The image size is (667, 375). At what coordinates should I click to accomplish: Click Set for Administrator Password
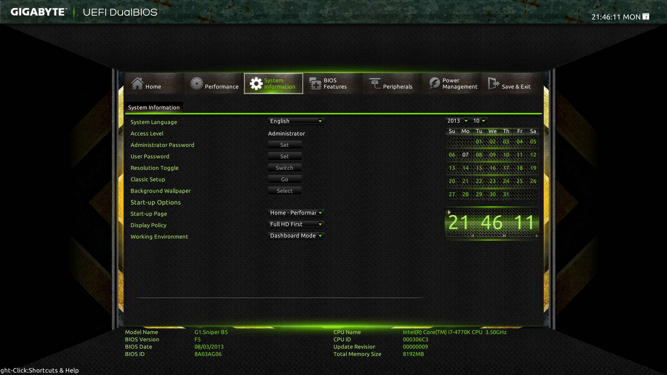coord(285,145)
